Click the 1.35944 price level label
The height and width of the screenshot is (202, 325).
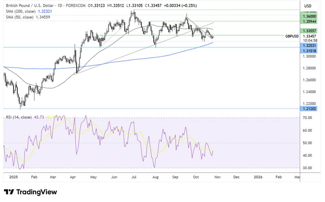pos(309,22)
